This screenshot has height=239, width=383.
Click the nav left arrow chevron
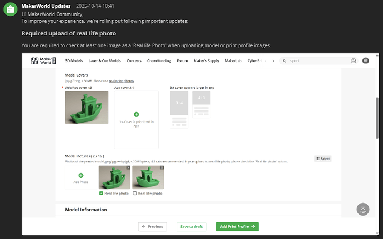click(x=266, y=61)
